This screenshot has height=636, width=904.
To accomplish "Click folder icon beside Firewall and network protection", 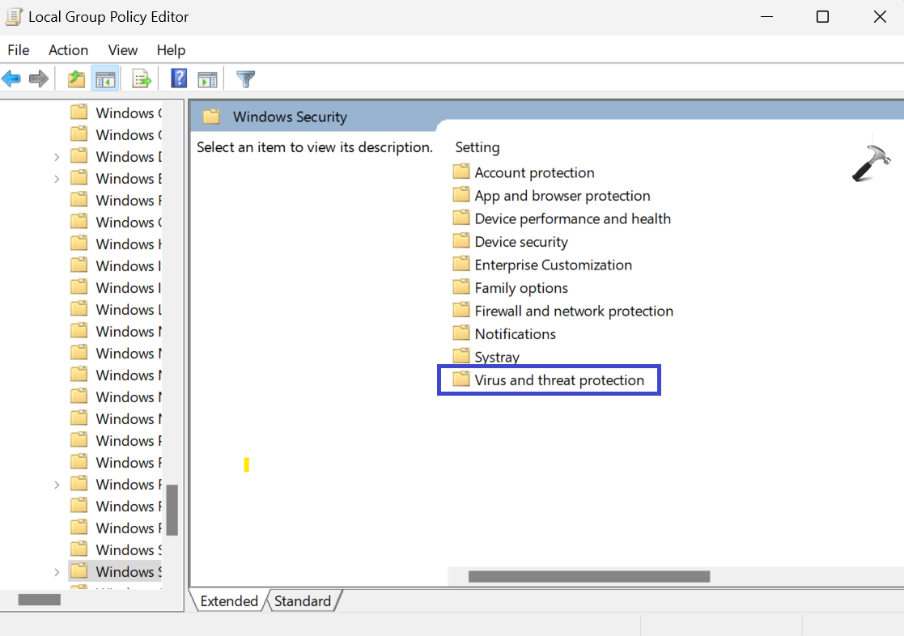I will click(460, 310).
